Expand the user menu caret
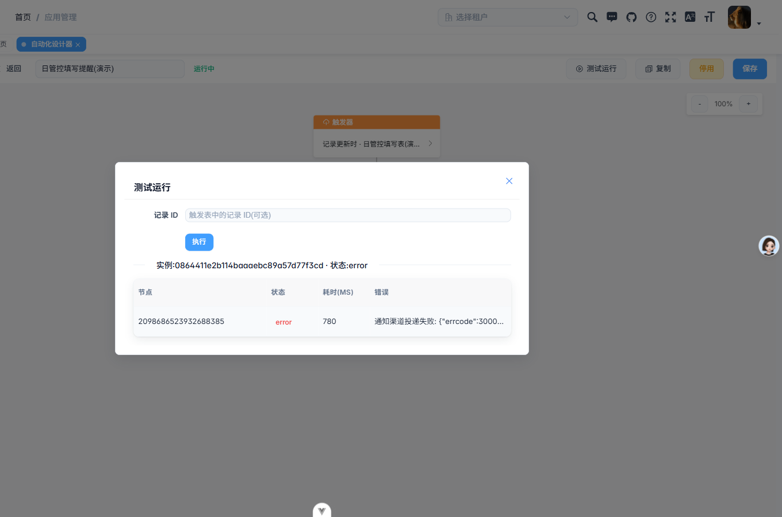 click(759, 24)
